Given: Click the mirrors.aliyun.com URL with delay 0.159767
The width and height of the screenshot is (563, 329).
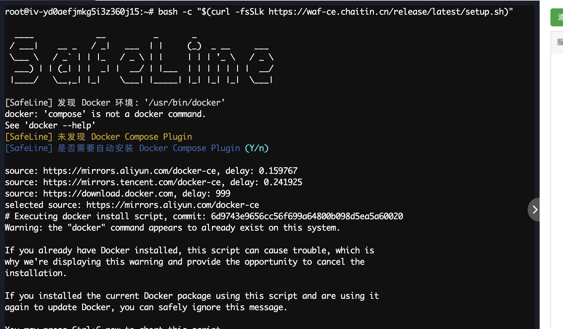Looking at the screenshot, I should (130, 171).
